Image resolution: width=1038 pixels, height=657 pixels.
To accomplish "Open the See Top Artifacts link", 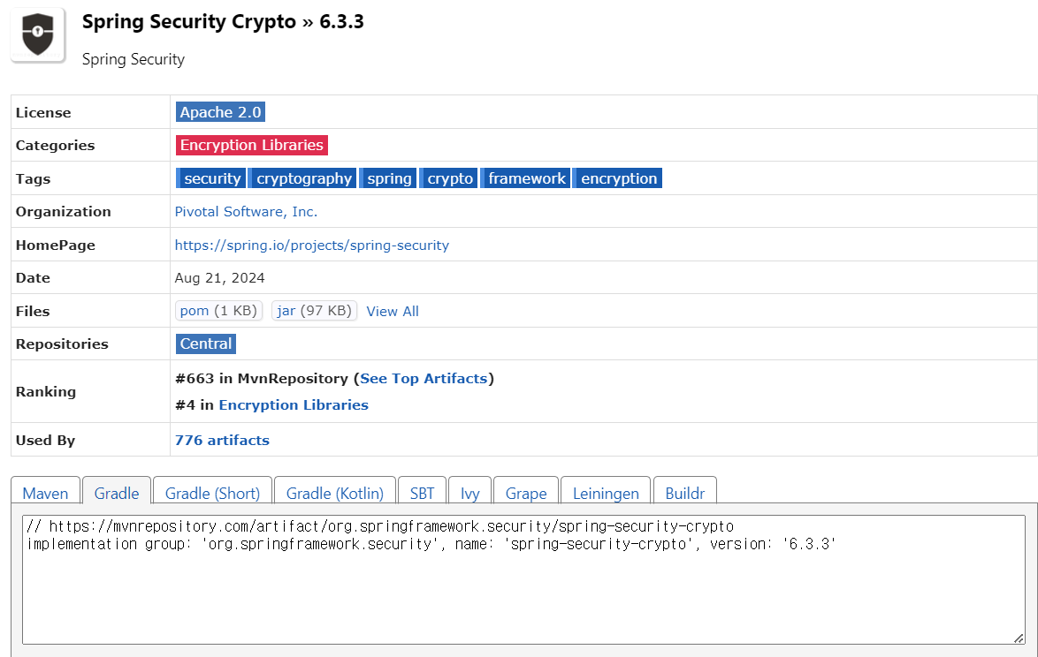I will [x=424, y=379].
